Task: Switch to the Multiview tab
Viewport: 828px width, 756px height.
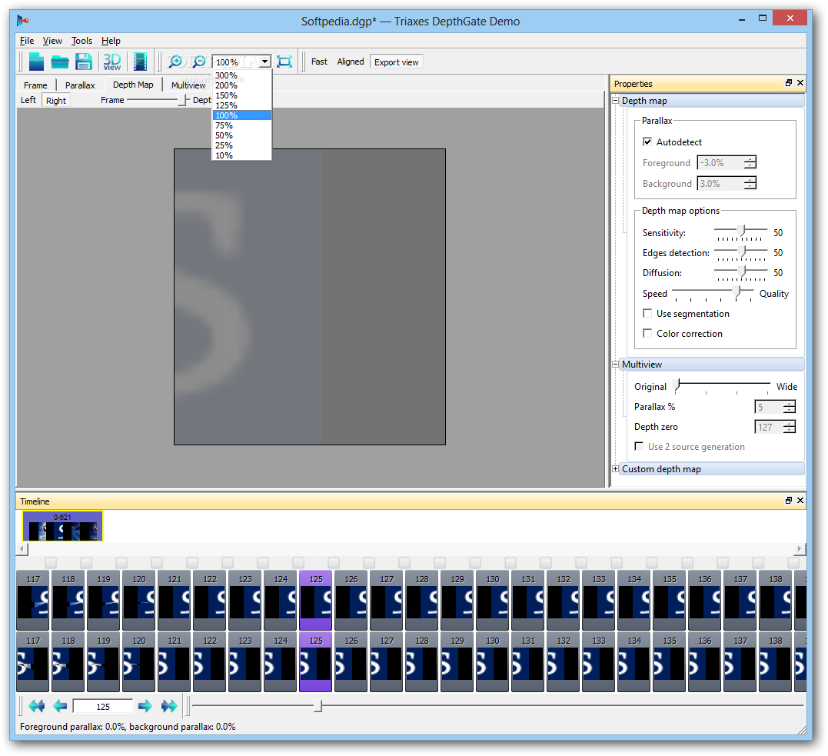Action: [188, 85]
